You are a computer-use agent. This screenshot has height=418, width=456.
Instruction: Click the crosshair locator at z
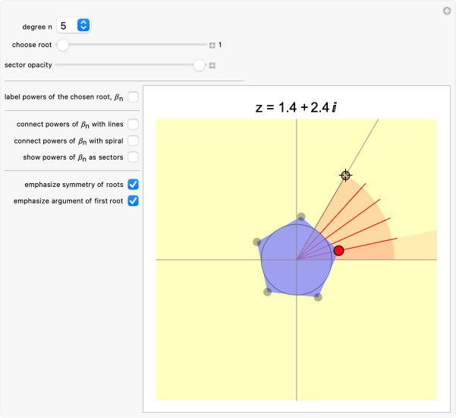pos(345,176)
